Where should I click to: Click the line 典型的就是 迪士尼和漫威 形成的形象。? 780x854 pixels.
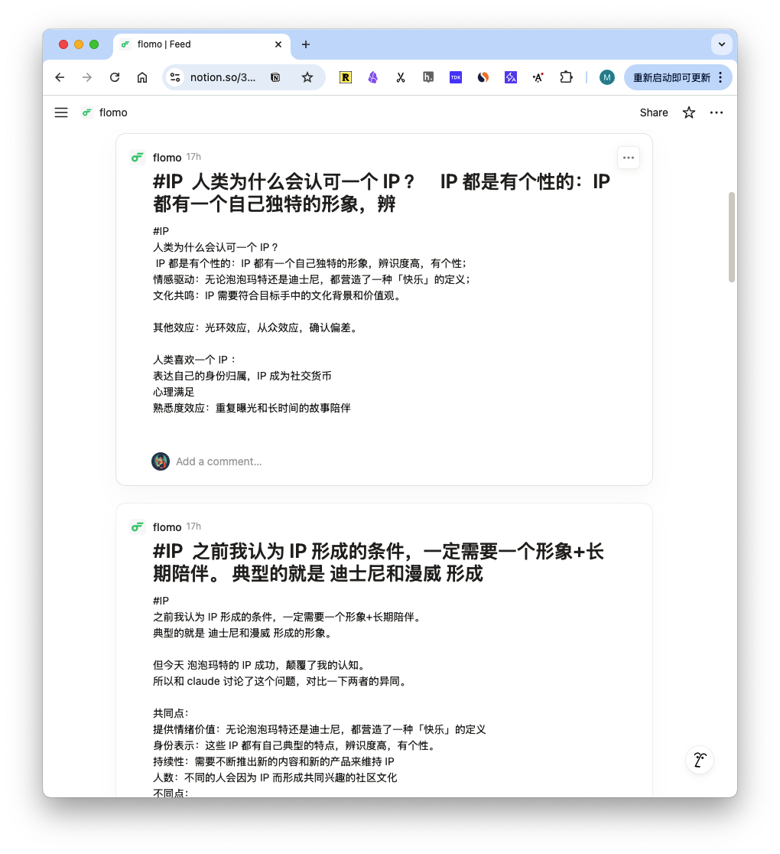pos(242,633)
